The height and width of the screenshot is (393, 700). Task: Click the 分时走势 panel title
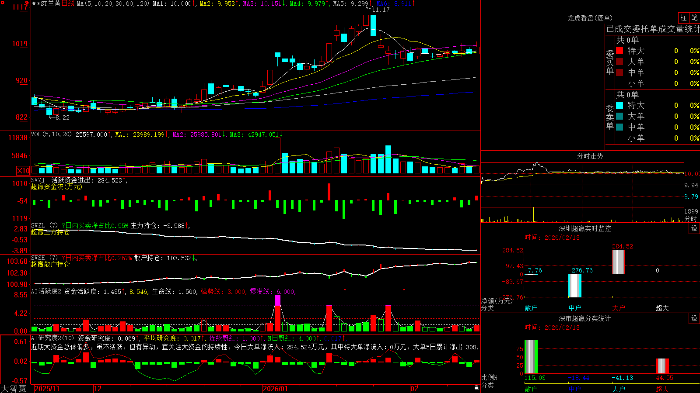[590, 156]
